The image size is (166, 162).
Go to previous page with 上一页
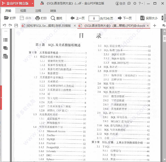pyautogui.click(x=77, y=18)
